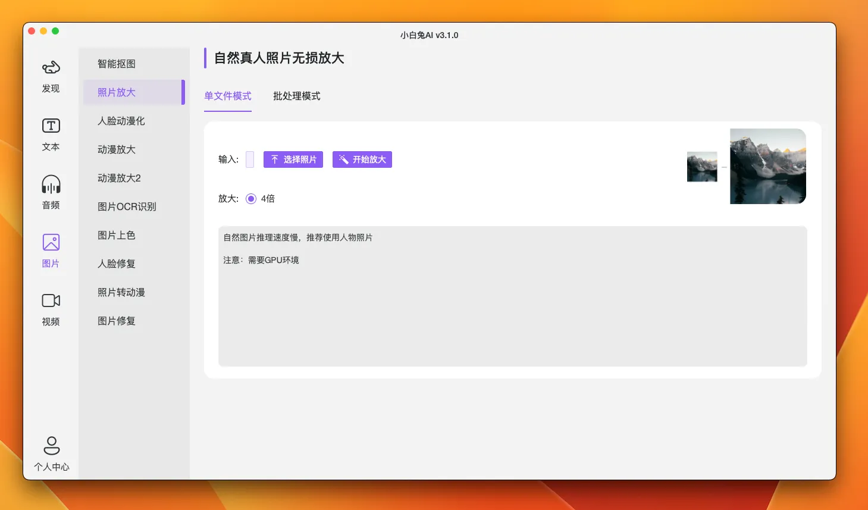Select 照片放大 in the submenu
Screen dimensions: 868x510
coord(134,92)
